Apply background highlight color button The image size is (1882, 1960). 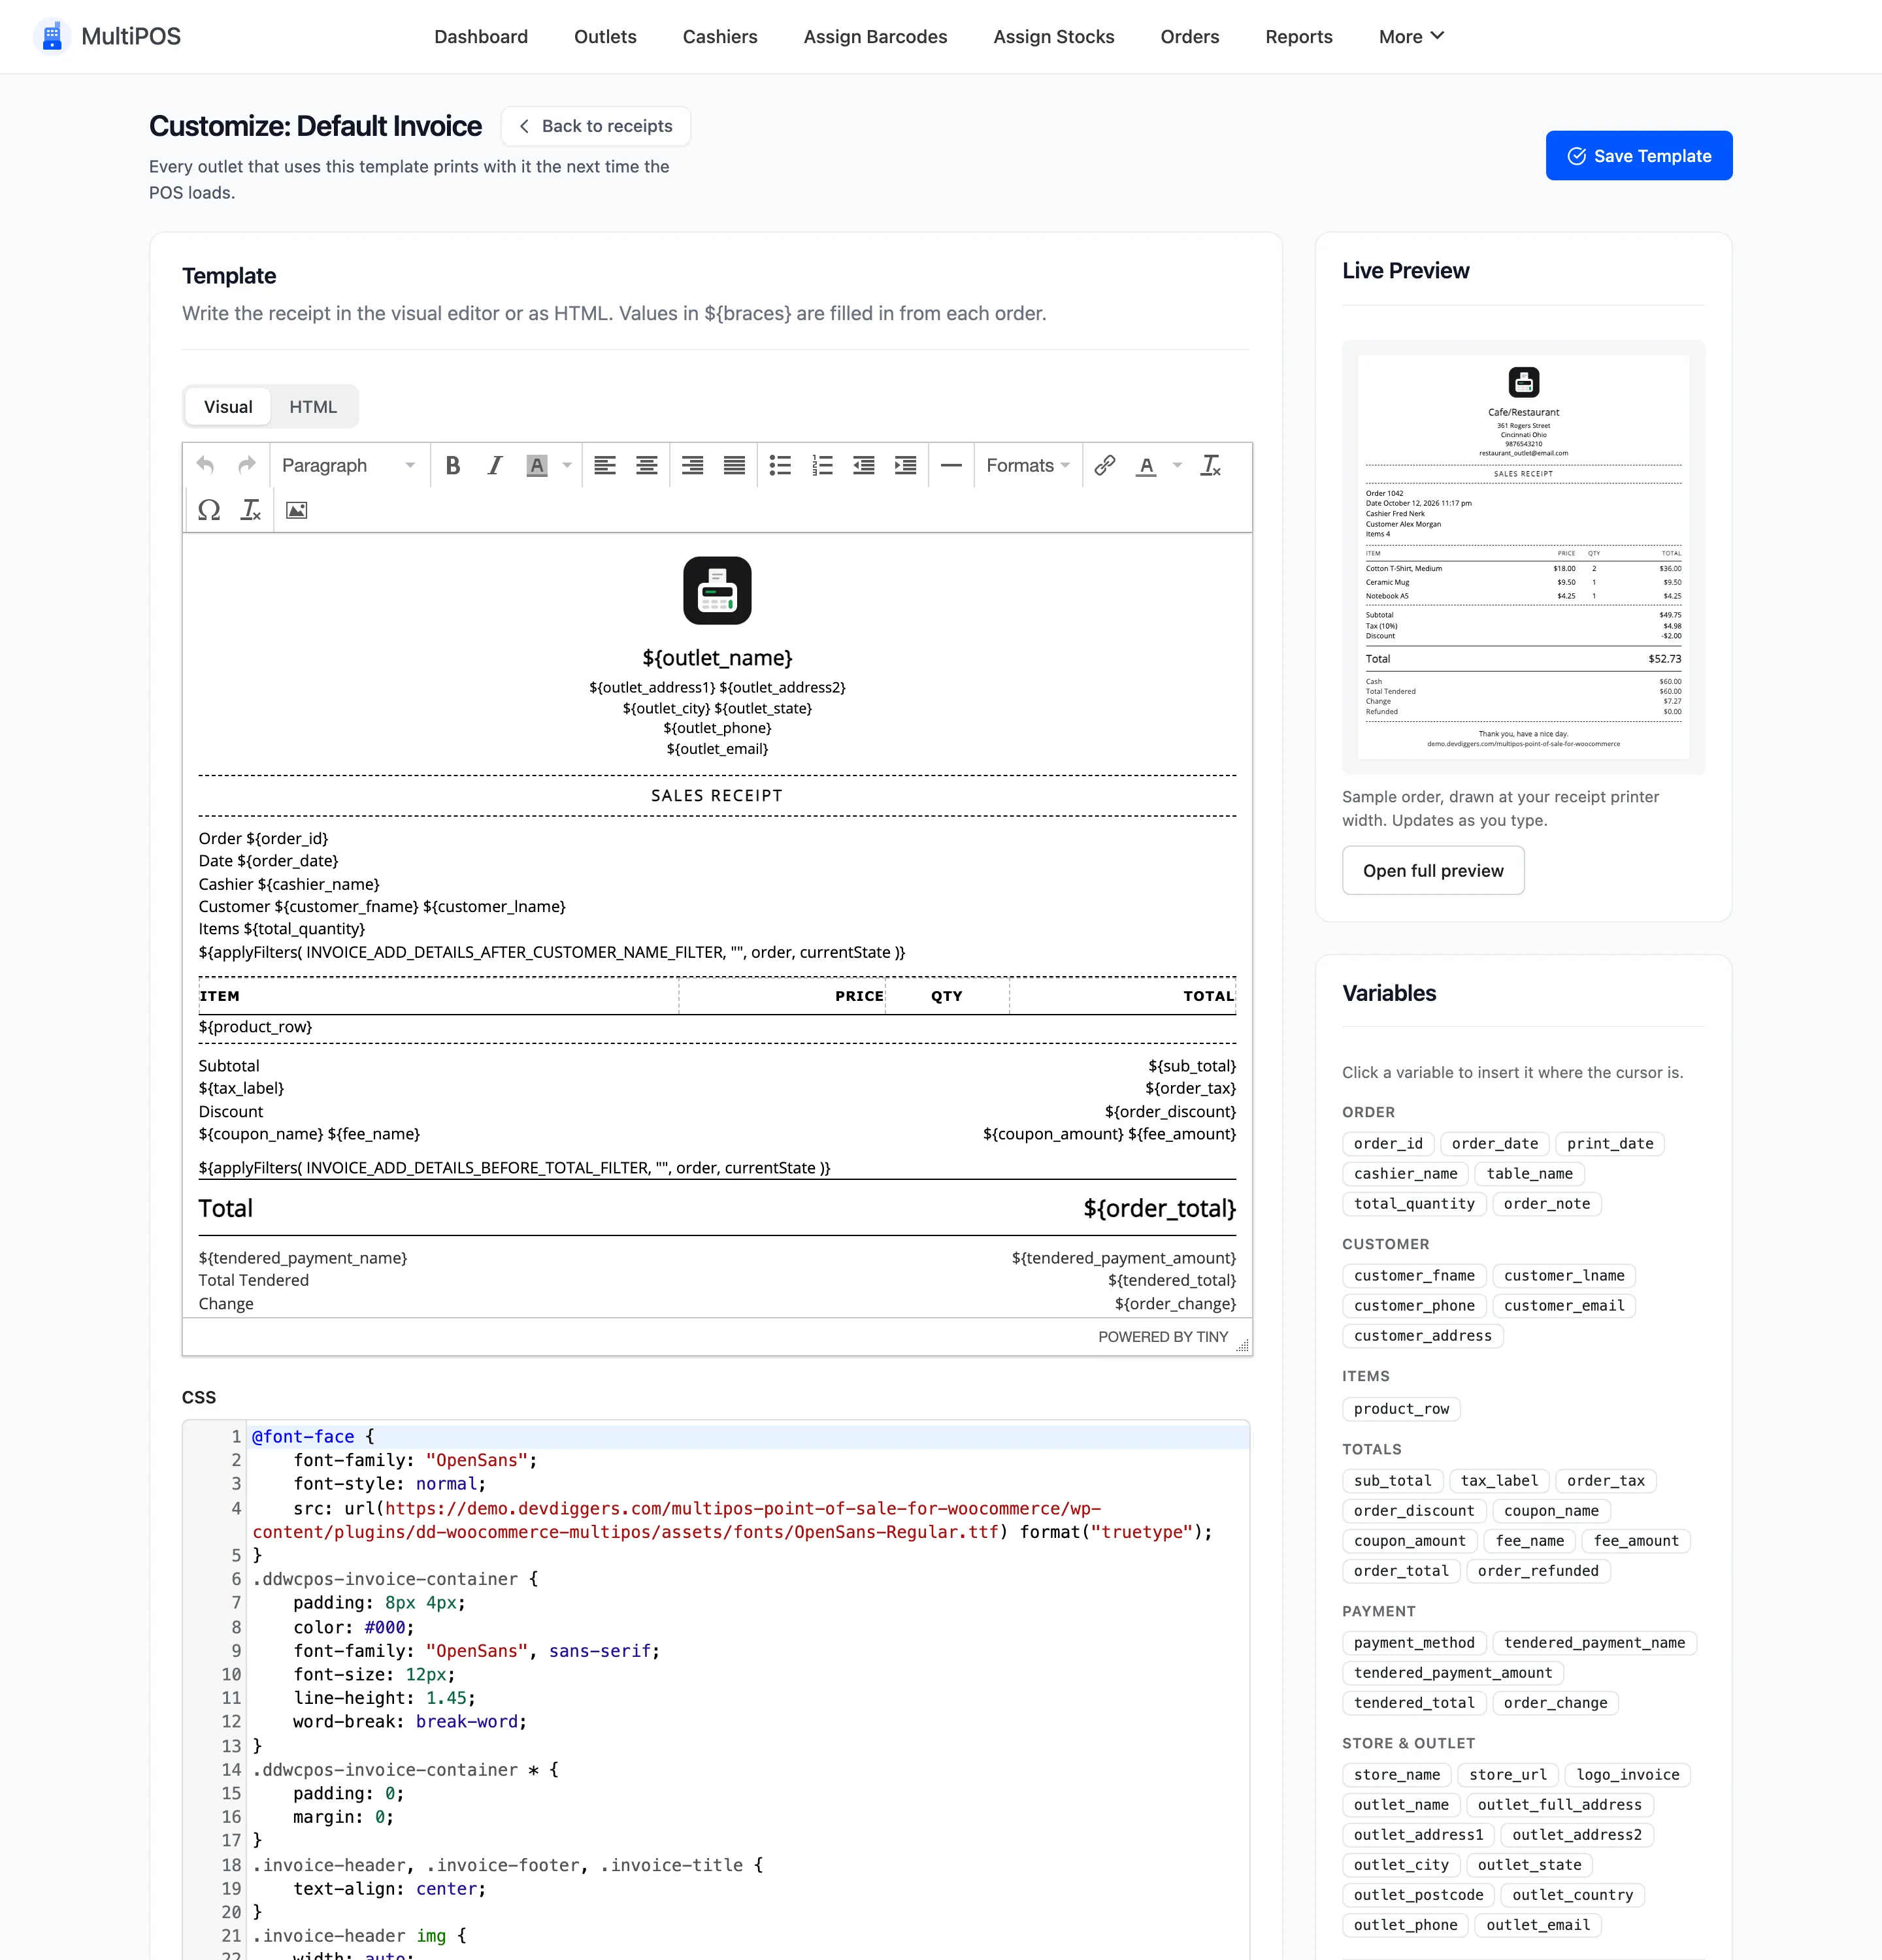537,465
